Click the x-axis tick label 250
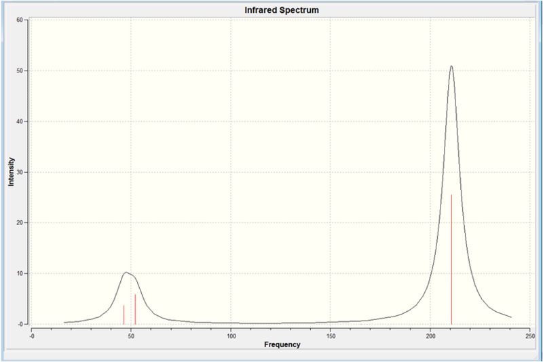The width and height of the screenshot is (543, 362). (x=530, y=336)
